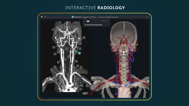
Task: Select marker 47 on the angiogram
Action: (81, 89)
